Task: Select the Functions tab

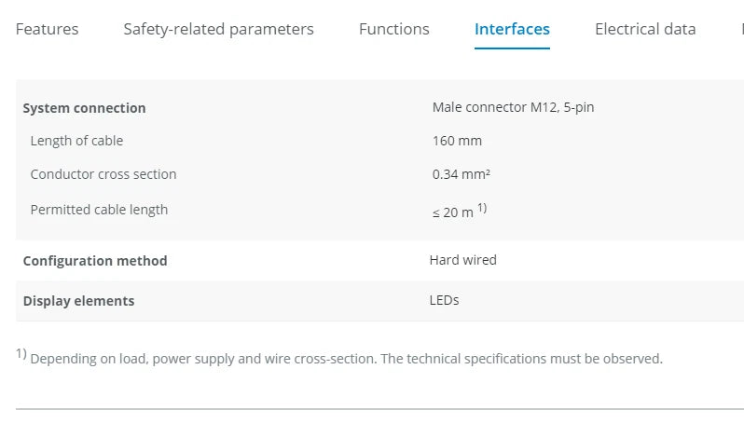Action: [393, 29]
